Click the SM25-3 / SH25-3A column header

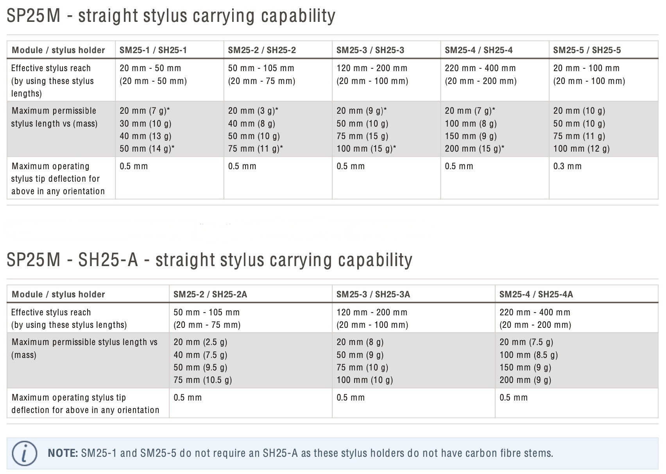click(x=373, y=294)
